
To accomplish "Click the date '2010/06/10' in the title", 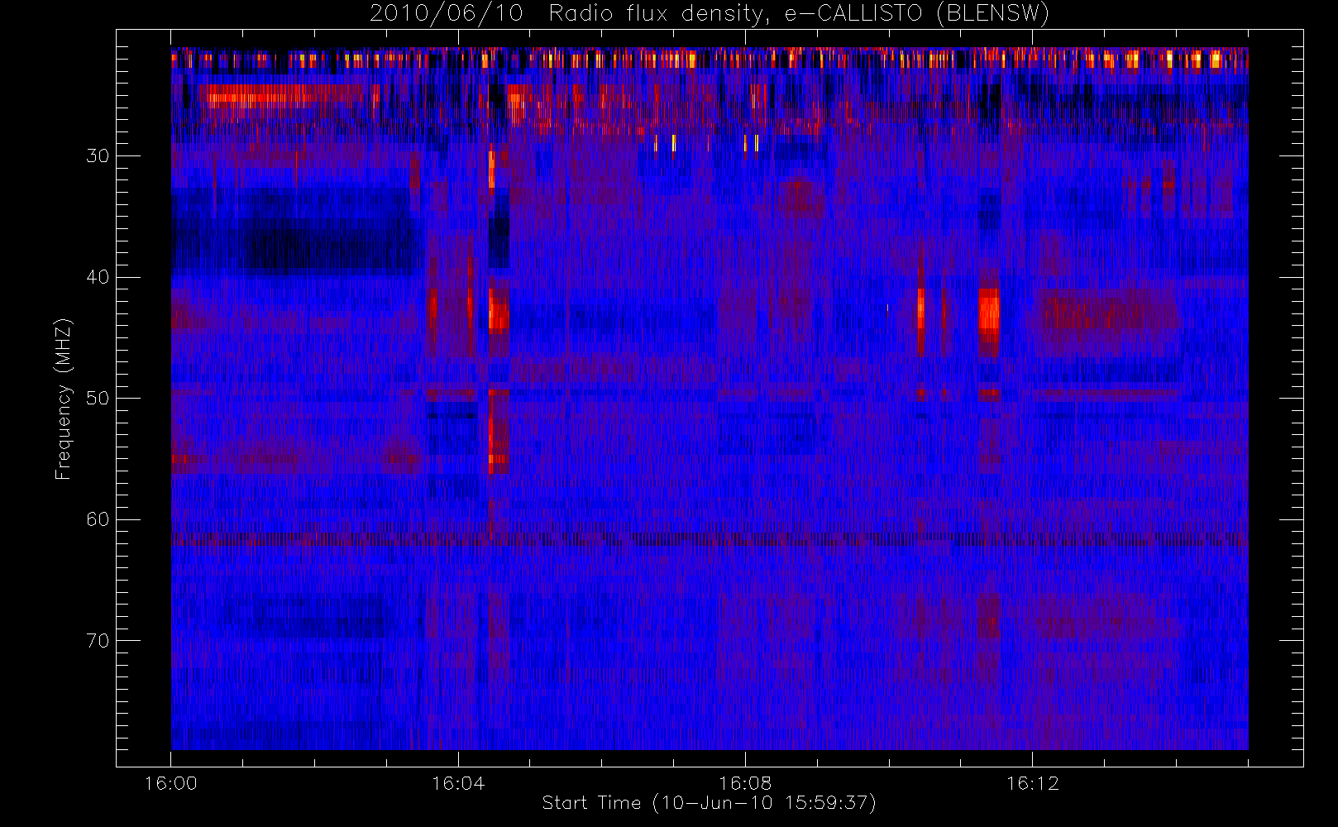I will pyautogui.click(x=447, y=14).
